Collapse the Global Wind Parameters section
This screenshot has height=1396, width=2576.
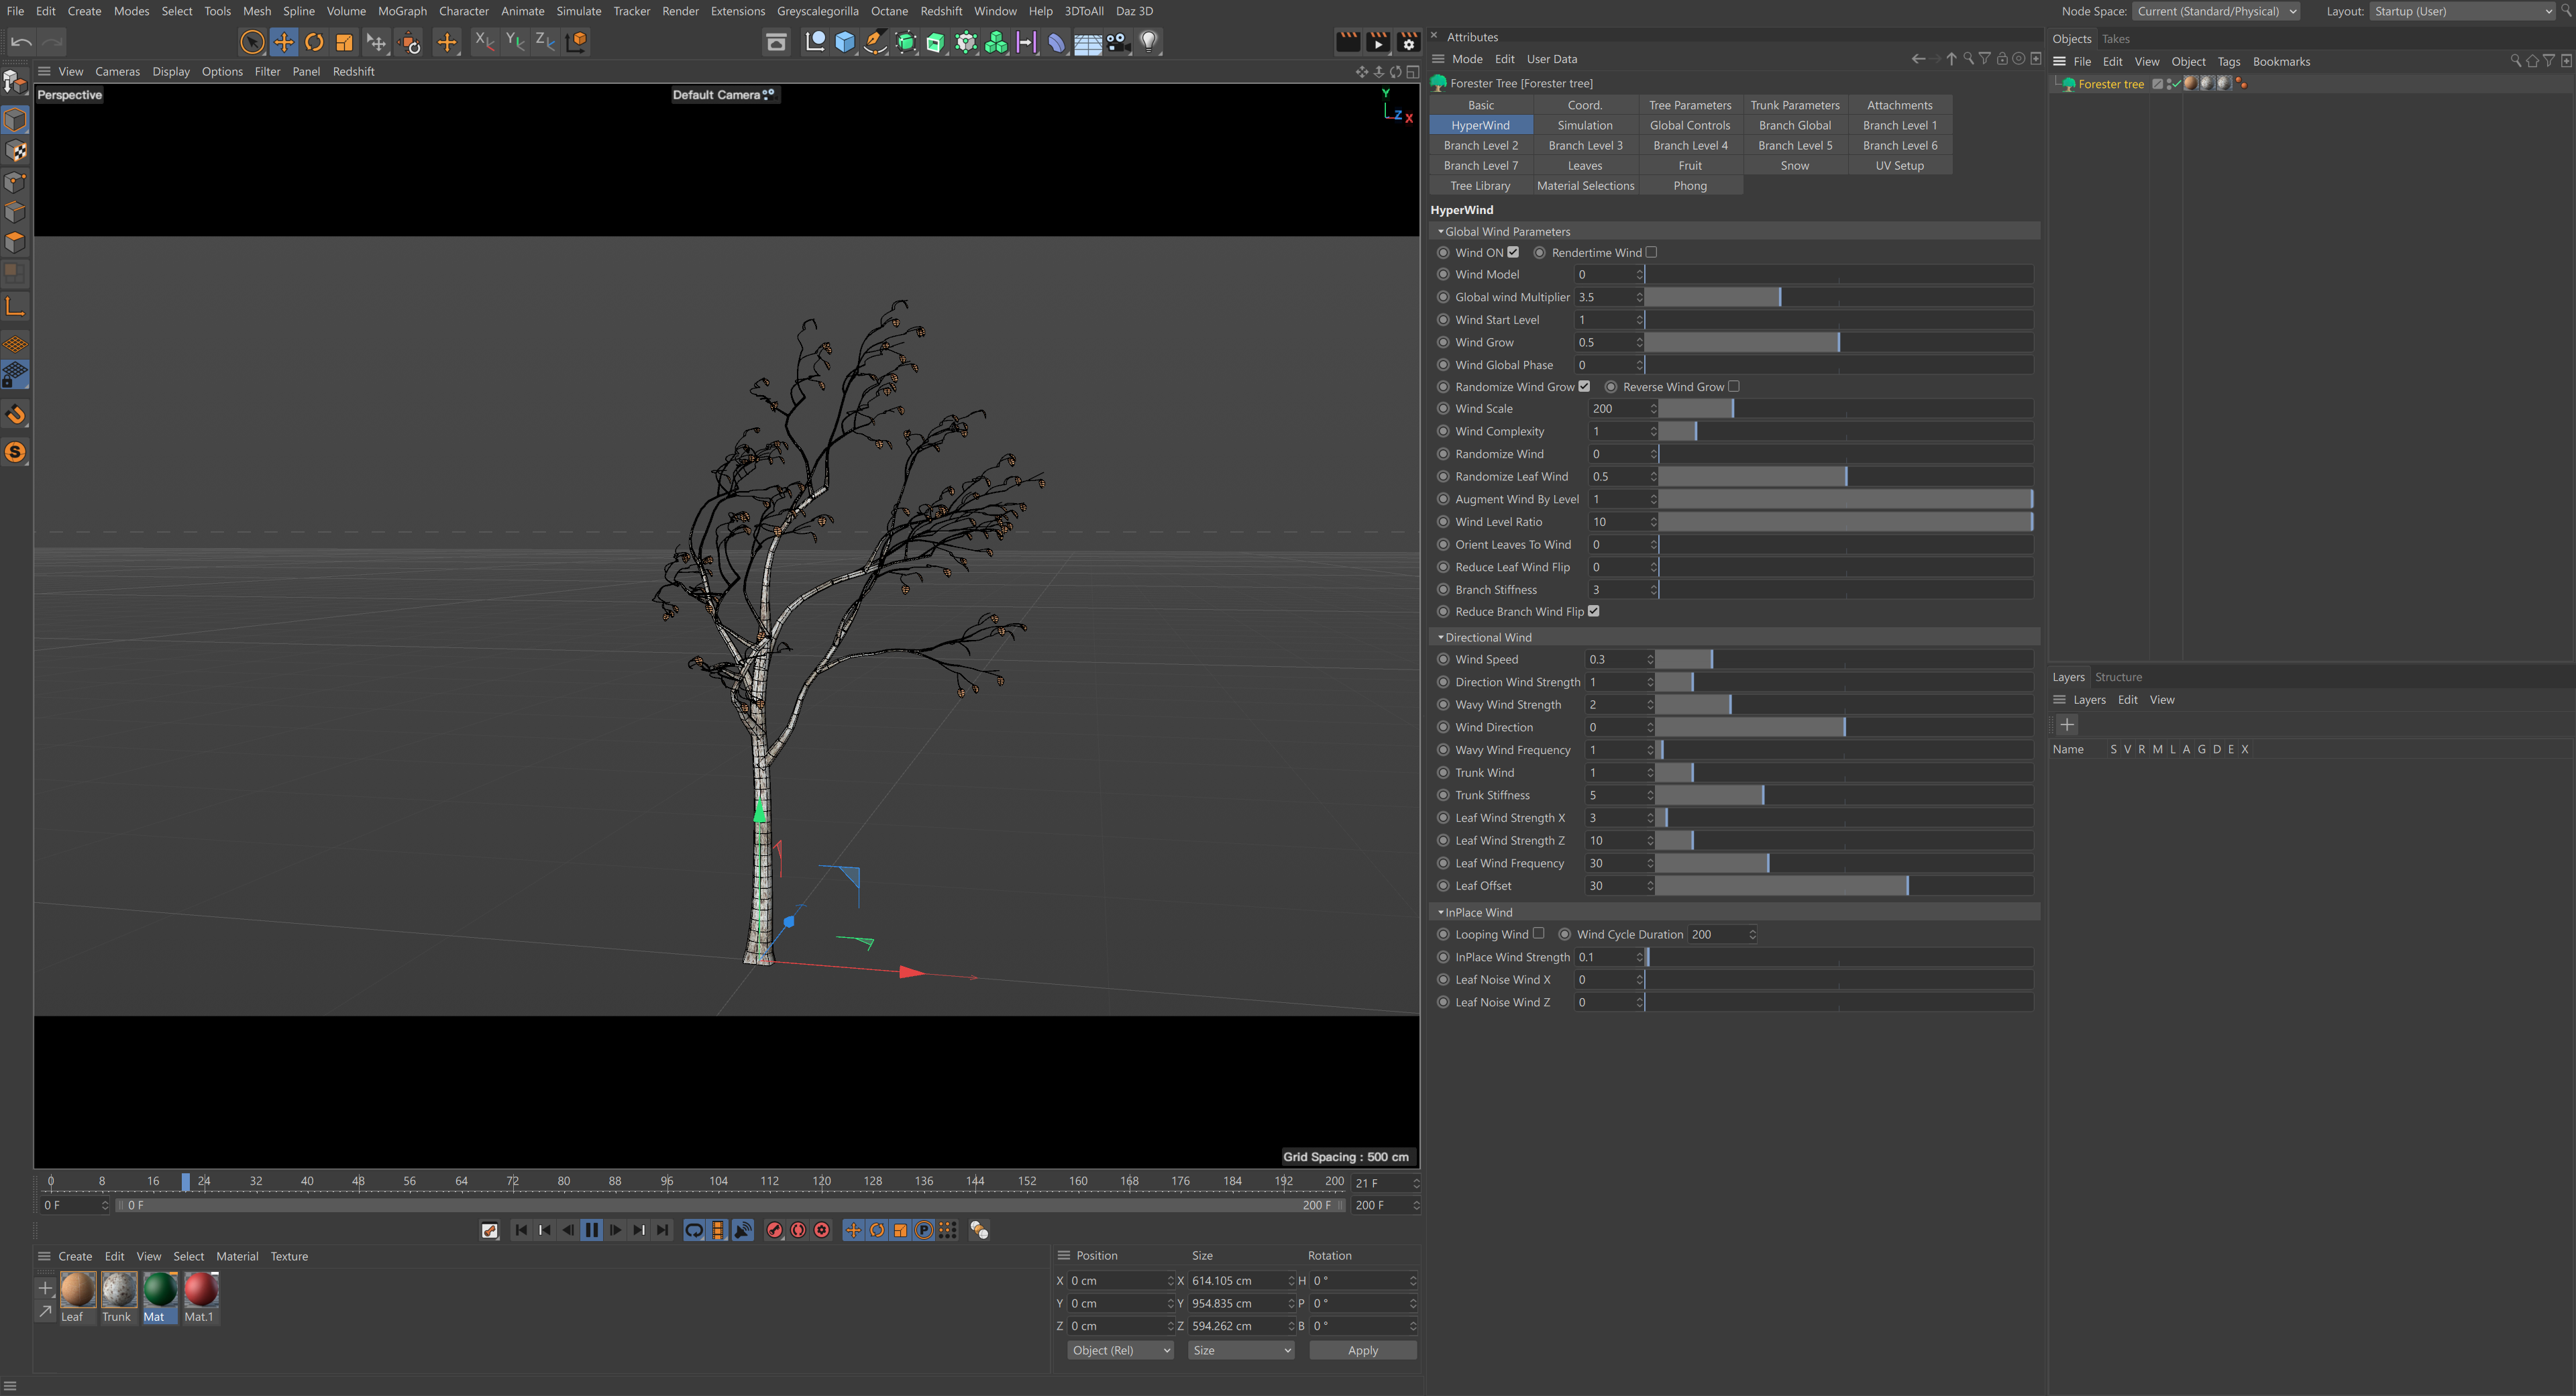[x=1441, y=231]
